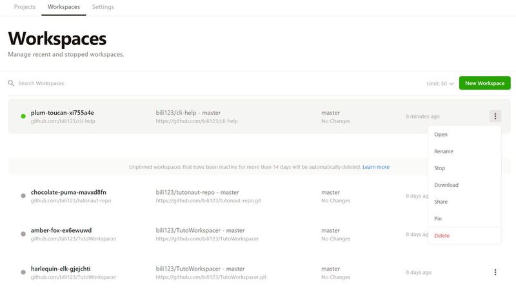Click green status dot for plum-toucan

point(23,117)
